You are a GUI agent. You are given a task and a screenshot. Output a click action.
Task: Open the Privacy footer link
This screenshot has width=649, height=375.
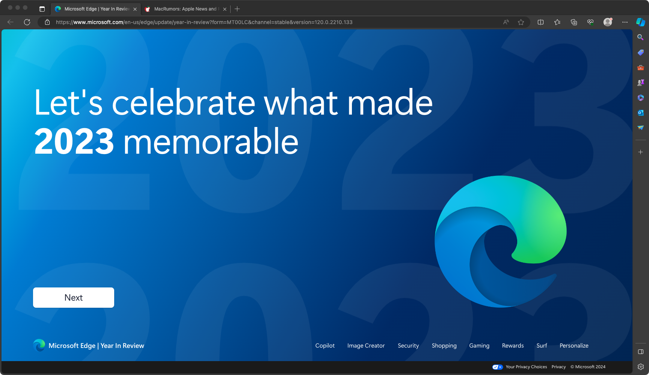[x=558, y=367]
